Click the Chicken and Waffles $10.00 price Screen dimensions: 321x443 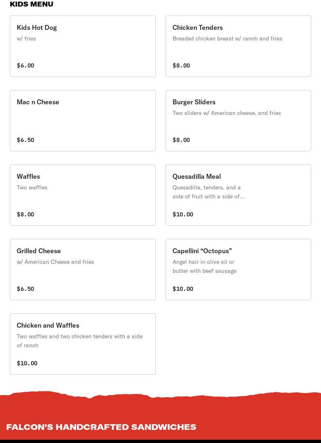(x=27, y=363)
